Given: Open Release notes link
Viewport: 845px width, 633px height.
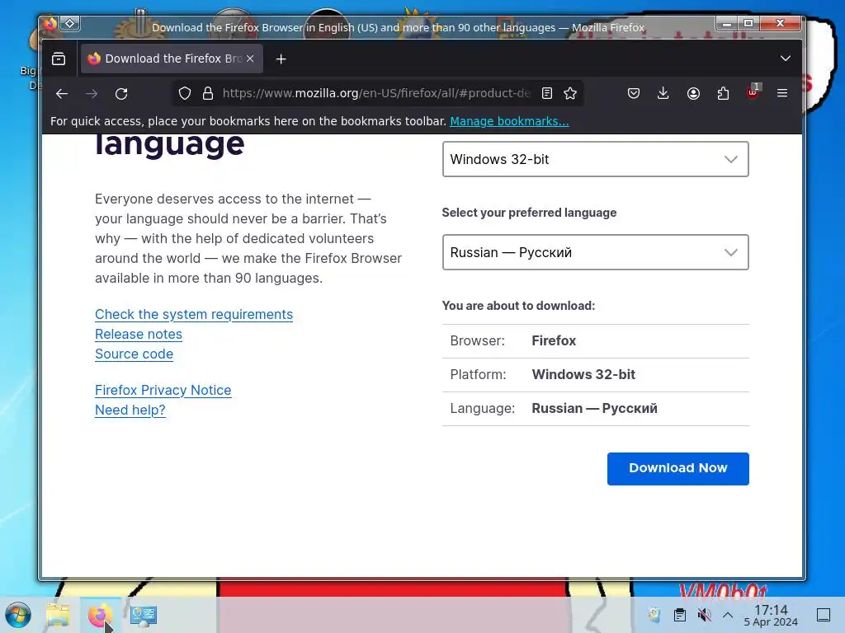Looking at the screenshot, I should [139, 335].
